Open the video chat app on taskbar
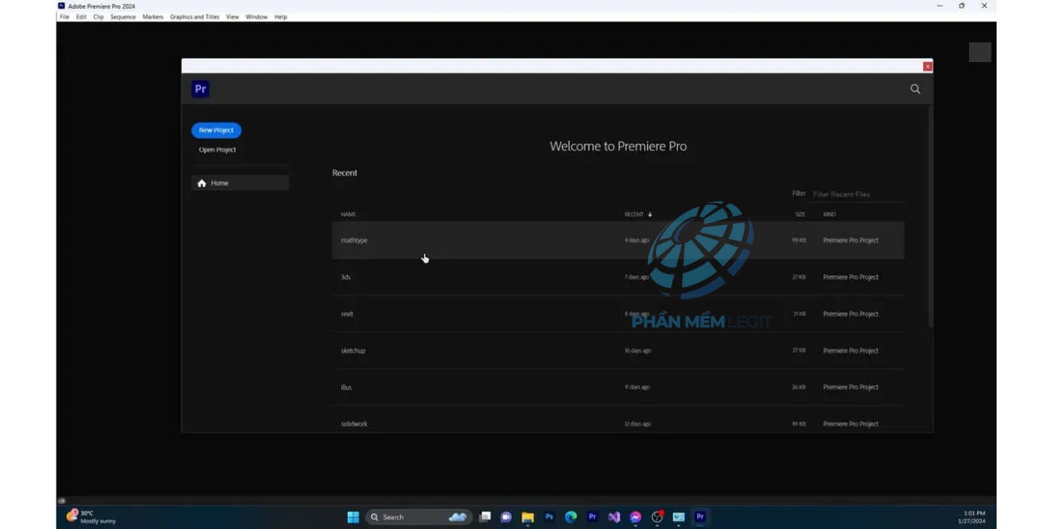1053x529 pixels. 506,517
